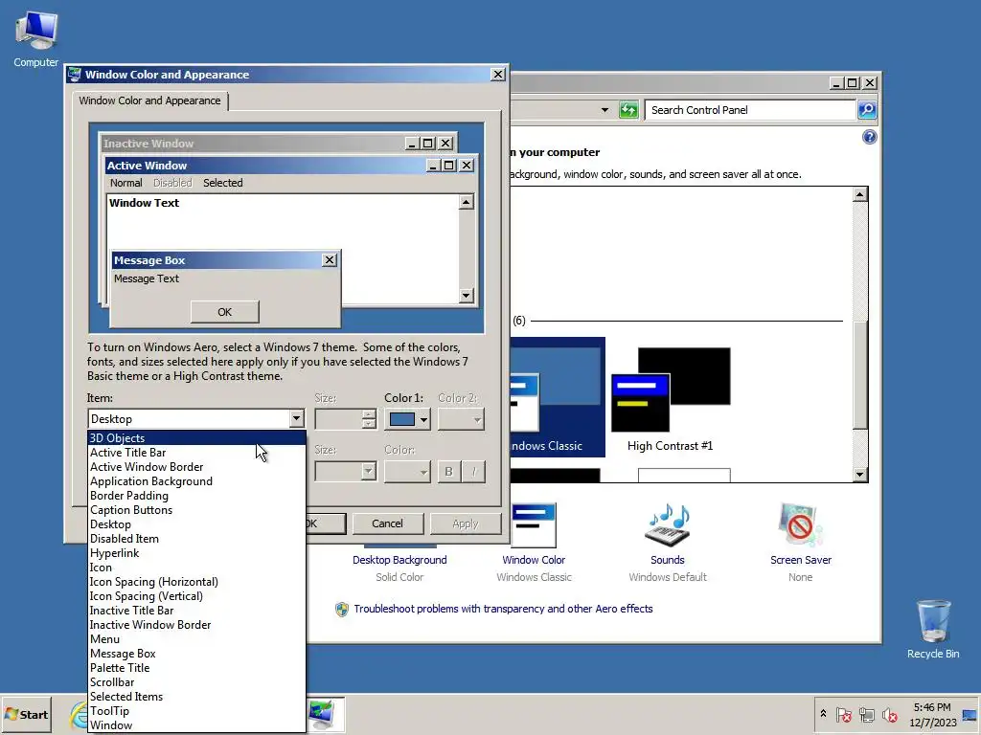The height and width of the screenshot is (735, 981).
Task: Choose 'Icon Spacing (Horizontal)' entry
Action: [196, 582]
